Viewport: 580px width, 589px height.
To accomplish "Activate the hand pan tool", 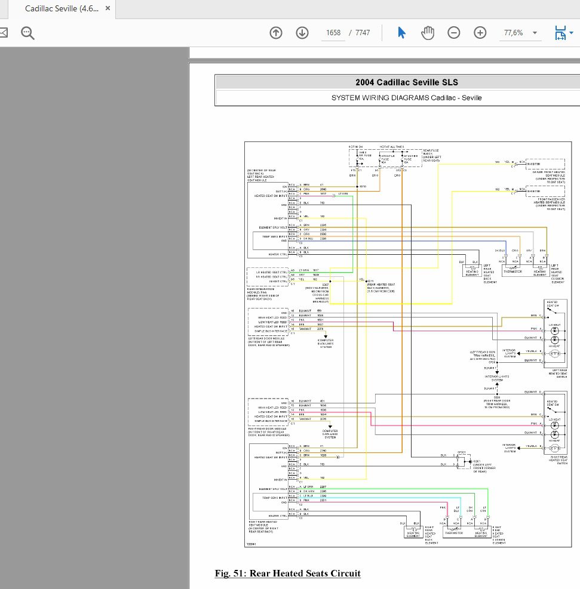I will 428,33.
